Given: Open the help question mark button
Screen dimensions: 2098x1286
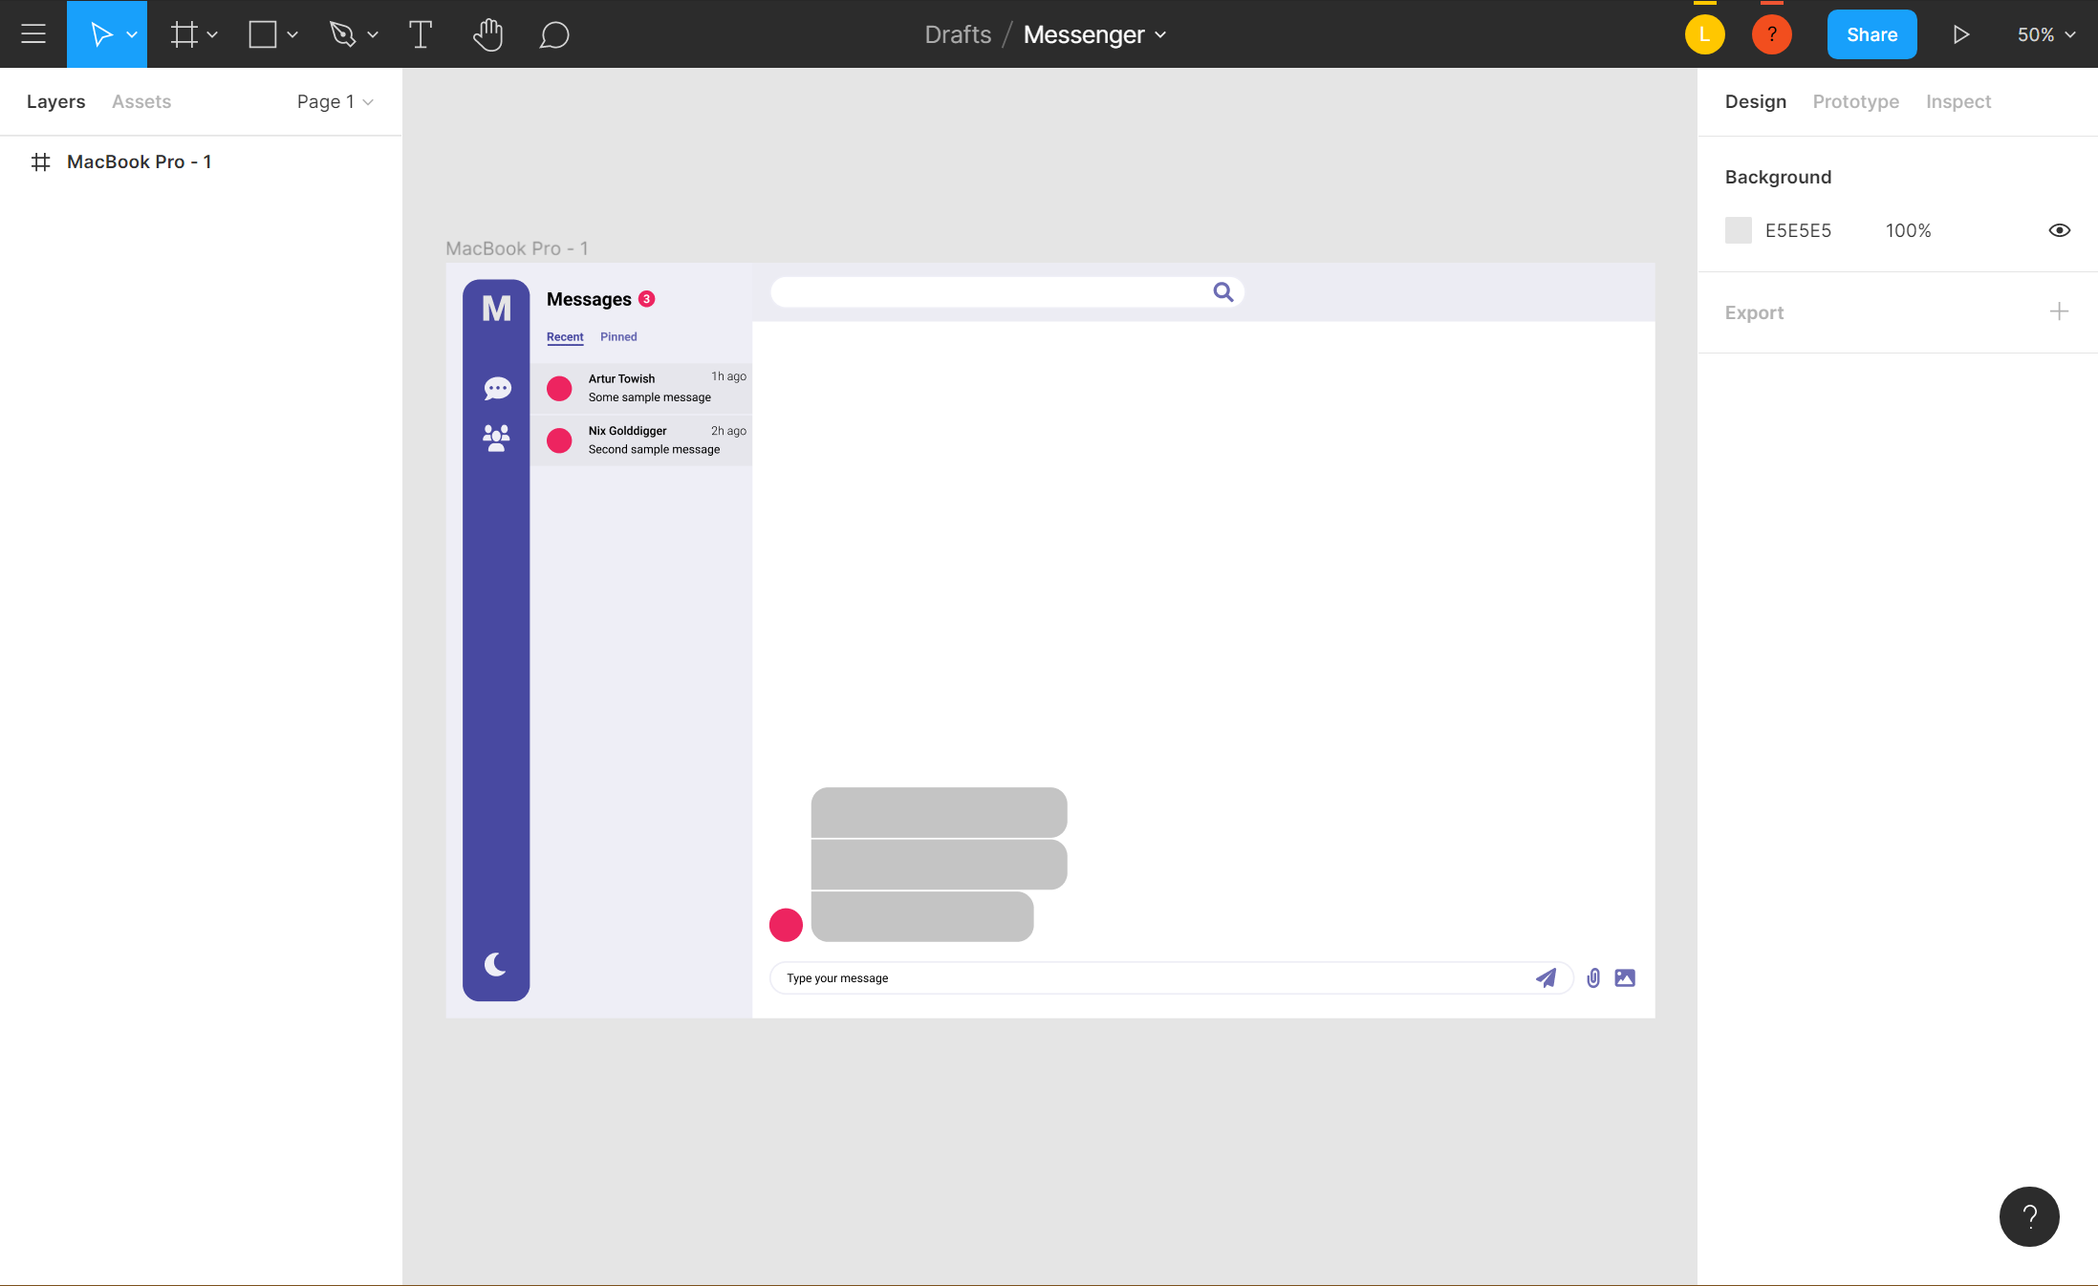Looking at the screenshot, I should pos(2028,1216).
